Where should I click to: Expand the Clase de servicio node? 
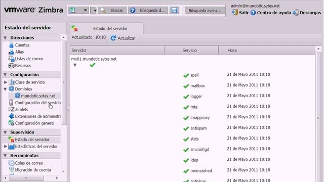point(6,82)
